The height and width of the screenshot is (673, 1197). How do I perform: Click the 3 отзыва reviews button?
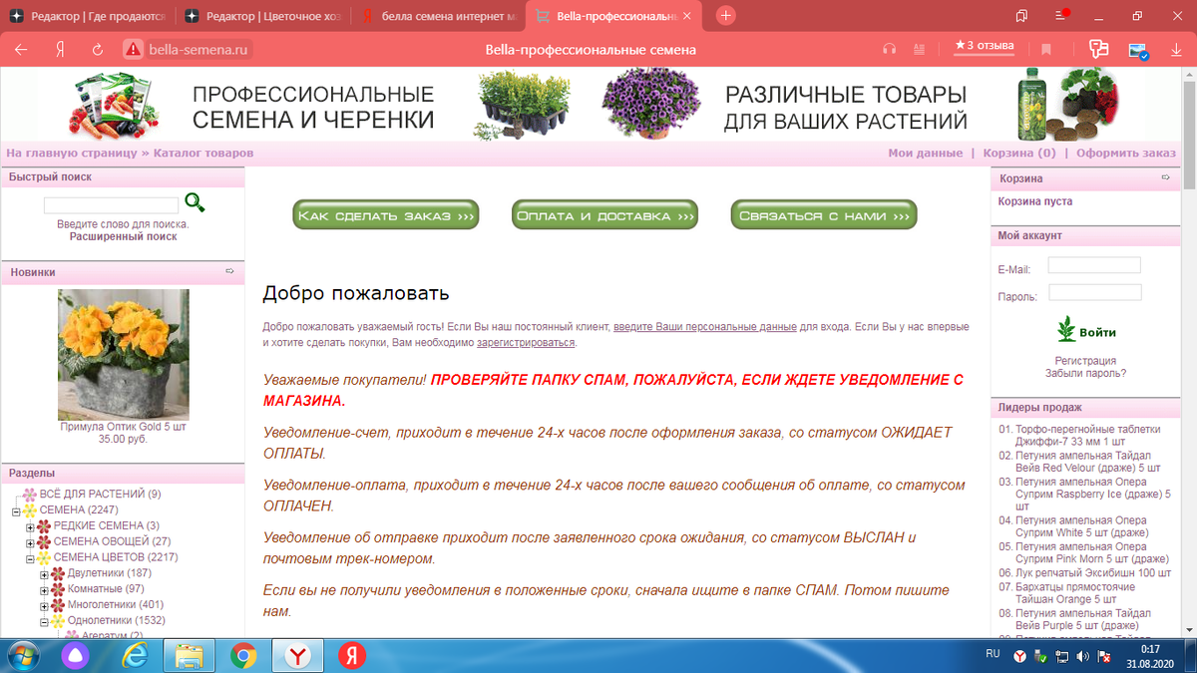click(985, 46)
